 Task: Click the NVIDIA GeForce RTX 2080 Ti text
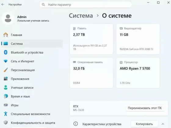(x=136, y=49)
